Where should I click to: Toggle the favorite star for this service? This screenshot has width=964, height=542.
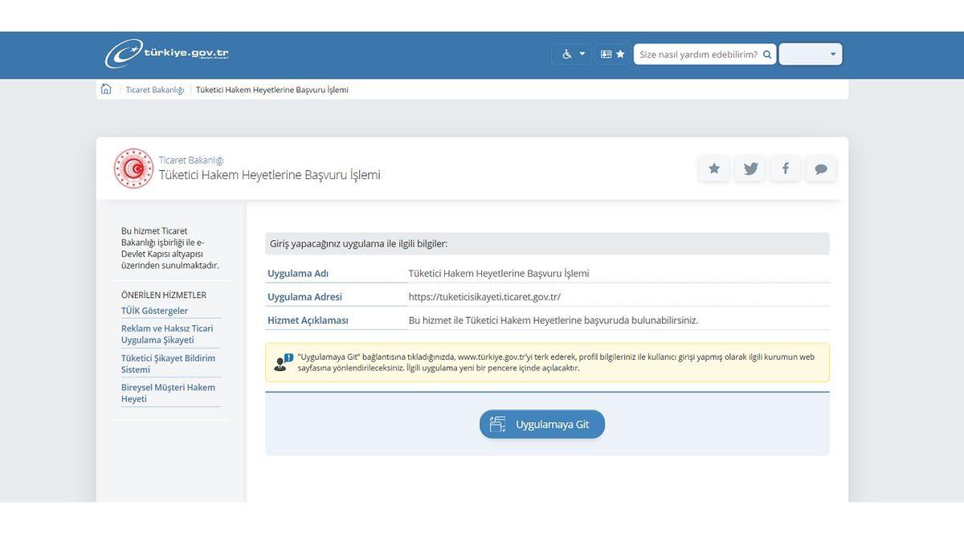pos(714,169)
